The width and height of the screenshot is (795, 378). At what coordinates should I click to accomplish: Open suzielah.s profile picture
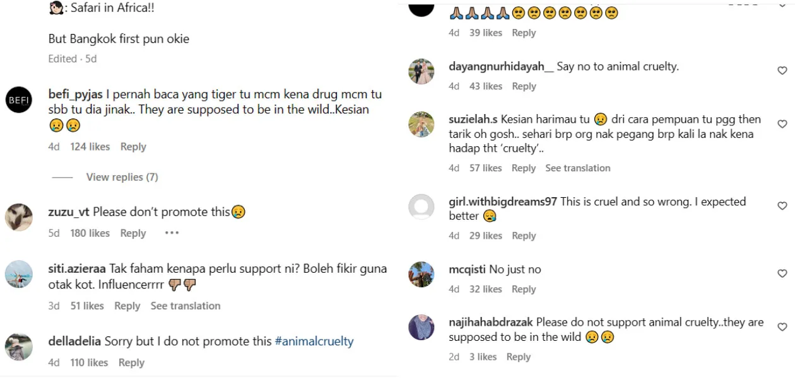(x=421, y=125)
